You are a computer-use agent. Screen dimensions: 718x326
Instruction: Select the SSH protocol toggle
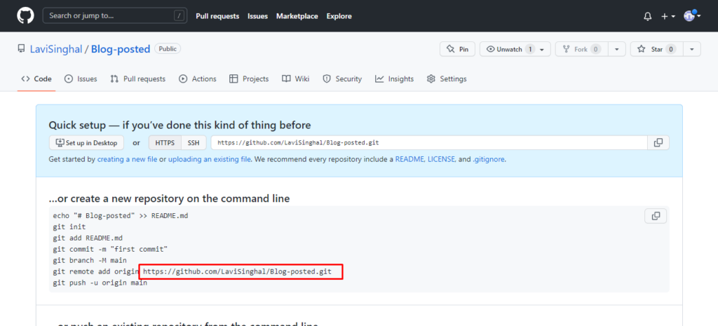click(x=194, y=142)
